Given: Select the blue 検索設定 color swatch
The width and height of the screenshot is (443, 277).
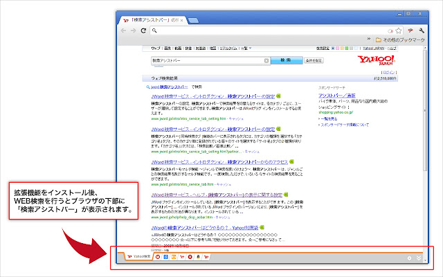Looking at the screenshot, I should (x=333, y=48).
